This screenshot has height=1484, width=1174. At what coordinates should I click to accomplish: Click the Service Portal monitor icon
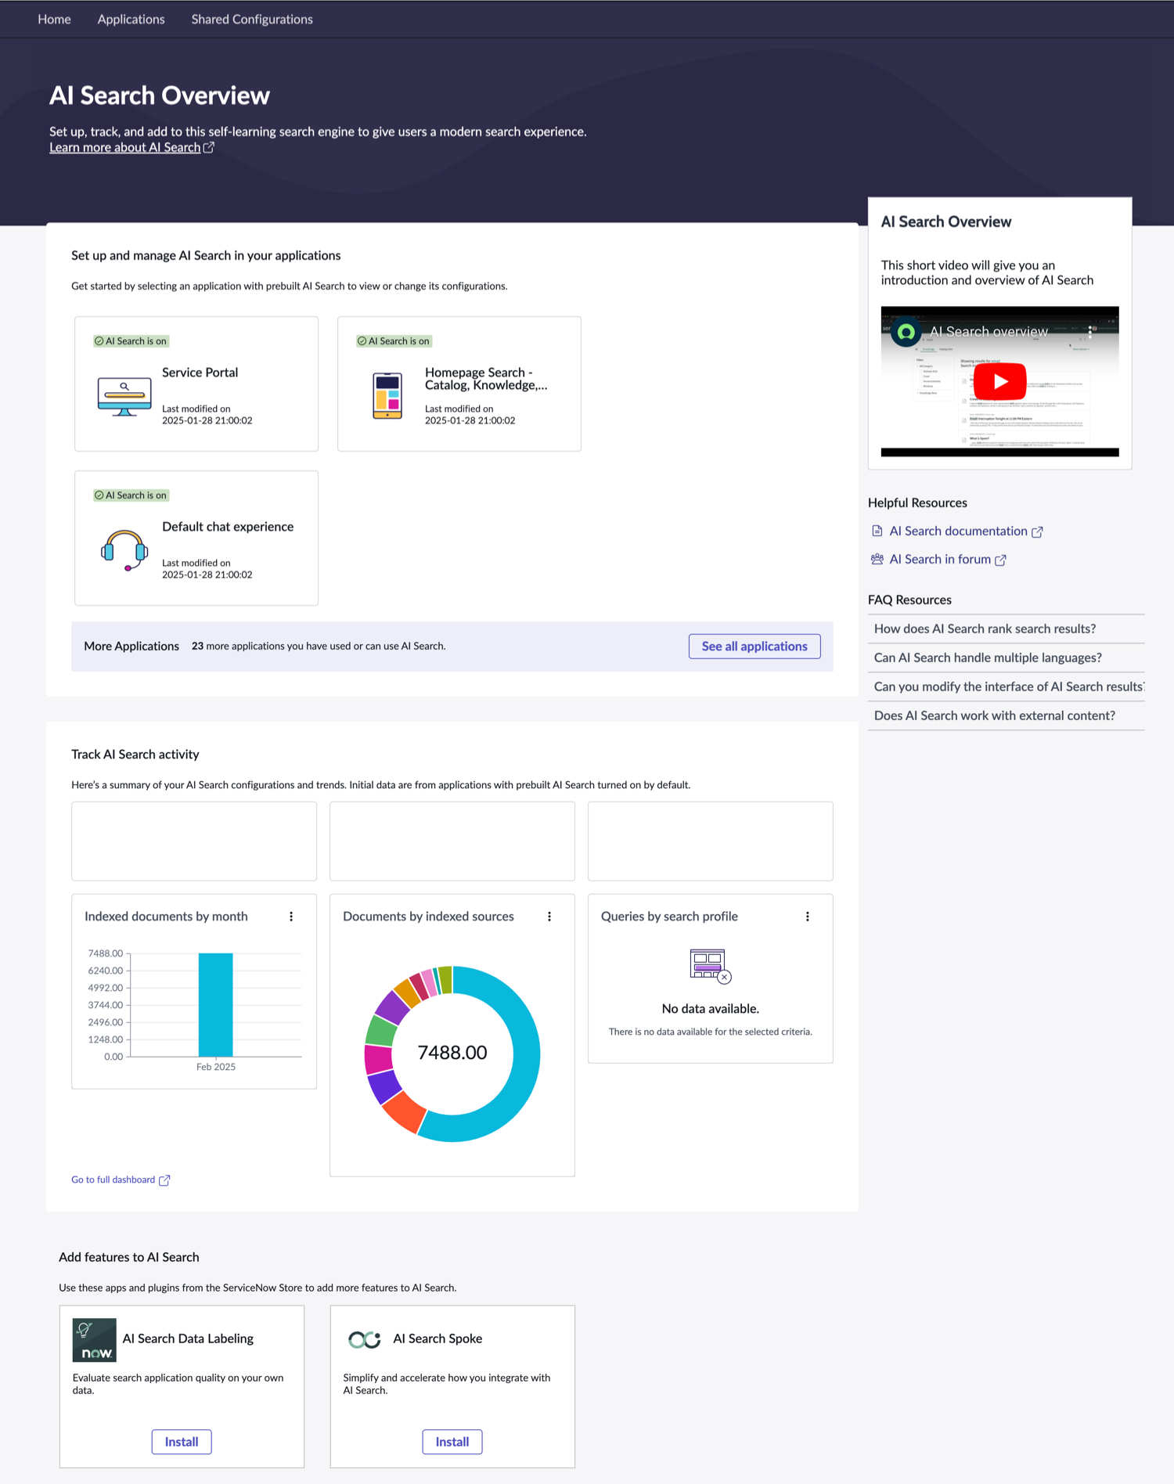tap(124, 397)
